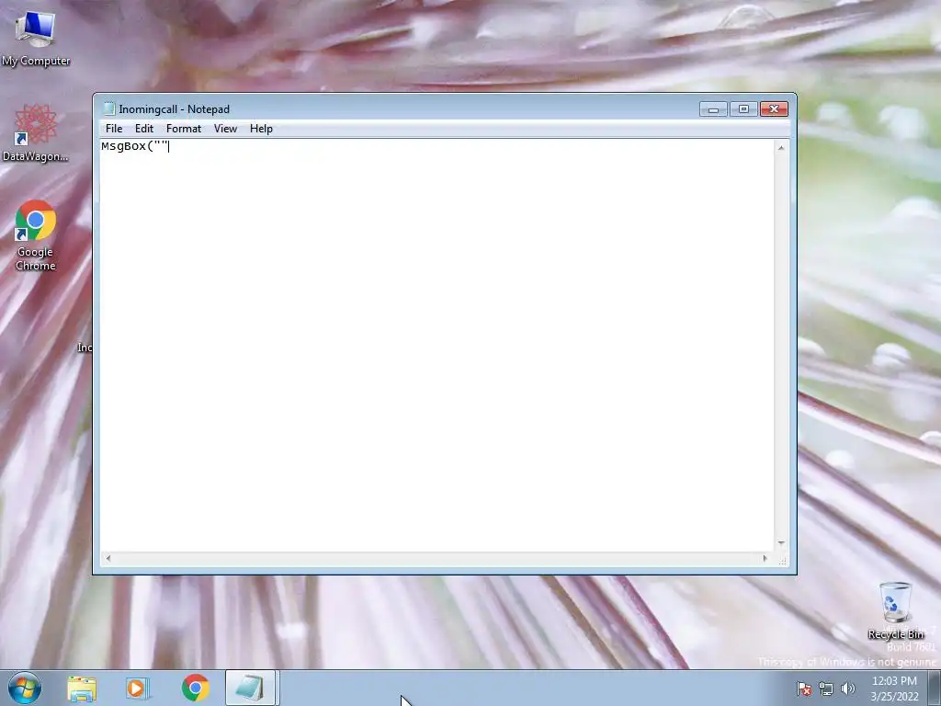Image resolution: width=941 pixels, height=706 pixels.
Task: Click the taskbar clock showing 12:03 PM
Action: (x=894, y=689)
